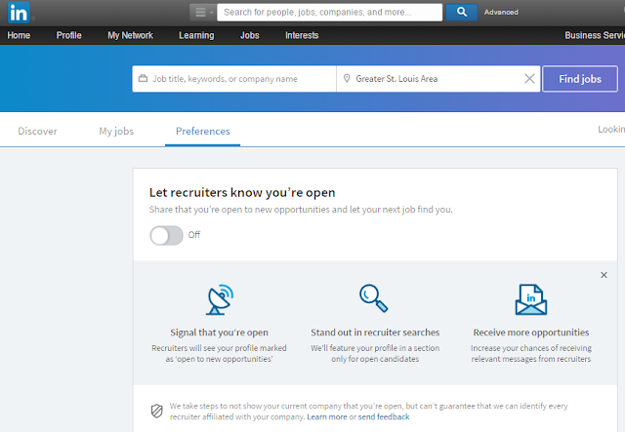Open the Learn more link
Image resolution: width=625 pixels, height=432 pixels.
pyautogui.click(x=327, y=416)
